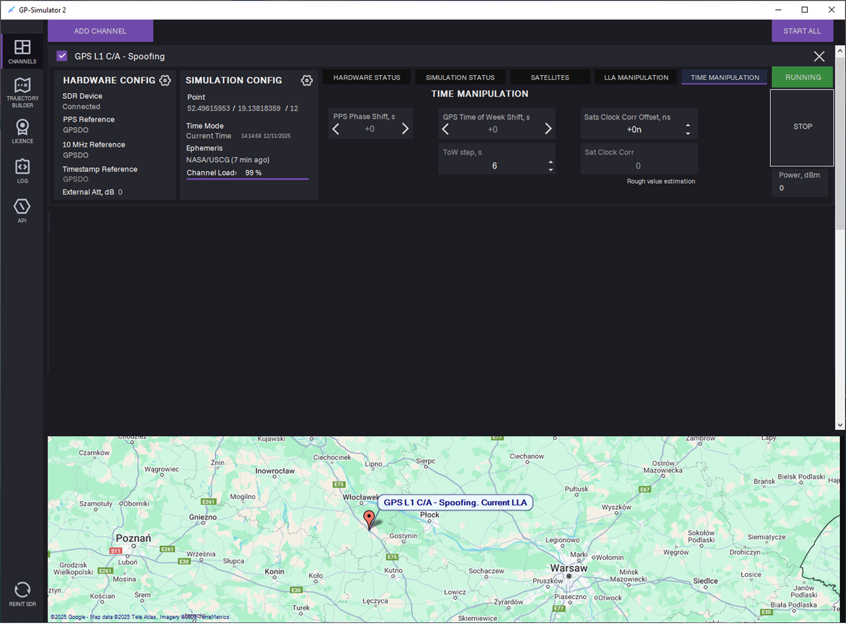The height and width of the screenshot is (625, 846).
Task: Open the Licence sidebar section
Action: coord(22,131)
